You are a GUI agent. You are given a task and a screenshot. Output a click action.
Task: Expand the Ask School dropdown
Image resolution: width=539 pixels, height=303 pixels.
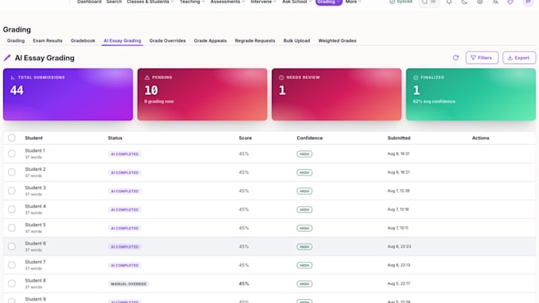(296, 2)
